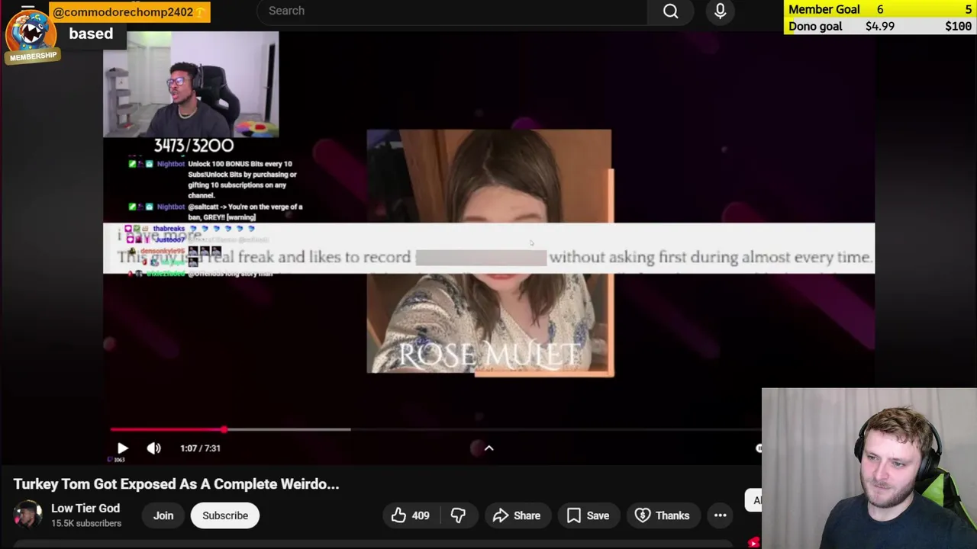Image resolution: width=977 pixels, height=549 pixels.
Task: Click the 3473/3200 counter text
Action: click(x=194, y=146)
